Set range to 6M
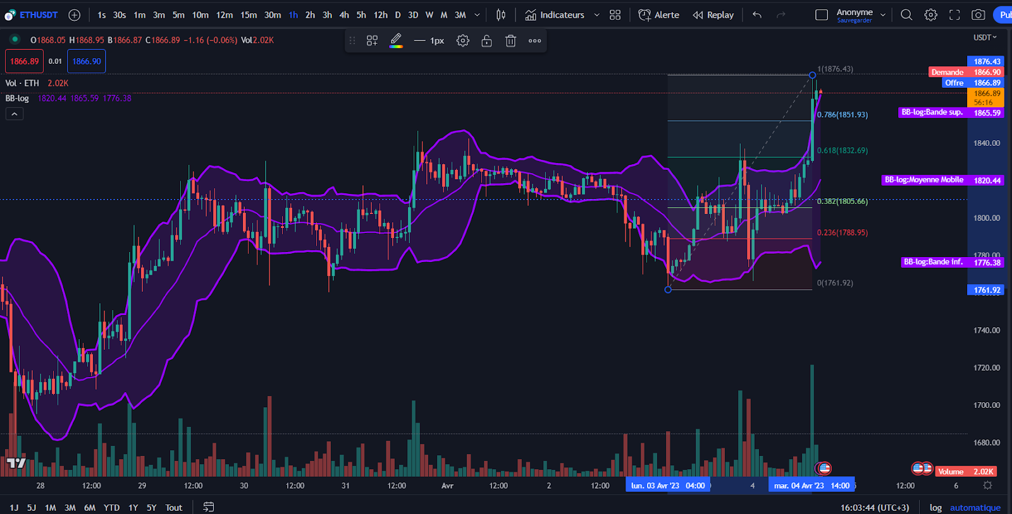1012x514 pixels. point(90,508)
